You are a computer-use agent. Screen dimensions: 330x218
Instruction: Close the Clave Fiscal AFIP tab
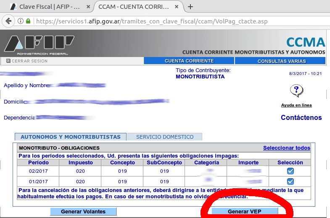(x=88, y=7)
